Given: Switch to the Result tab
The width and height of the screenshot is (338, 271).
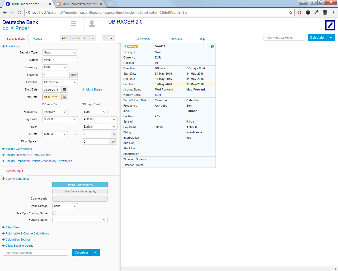Looking at the screenshot, I should pyautogui.click(x=37, y=39).
